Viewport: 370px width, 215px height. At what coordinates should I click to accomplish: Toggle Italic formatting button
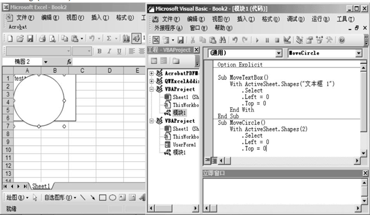point(109,51)
